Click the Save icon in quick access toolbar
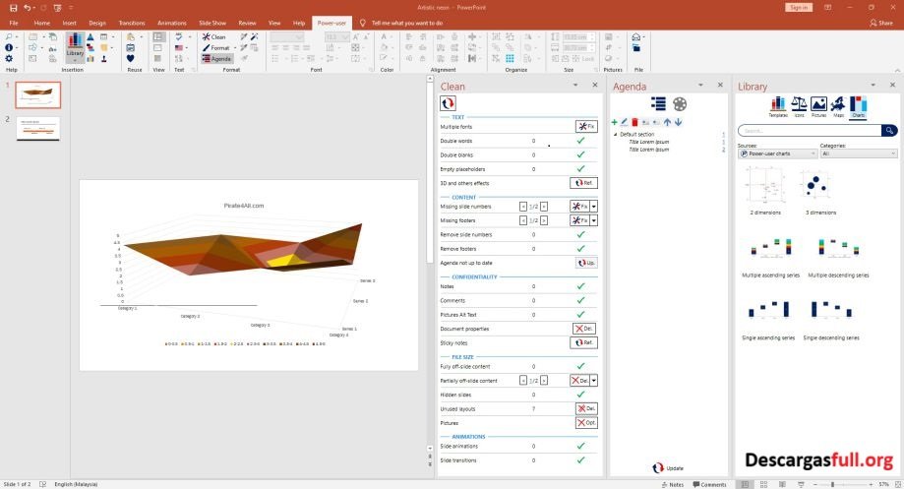This screenshot has height=489, width=904. (x=13, y=8)
